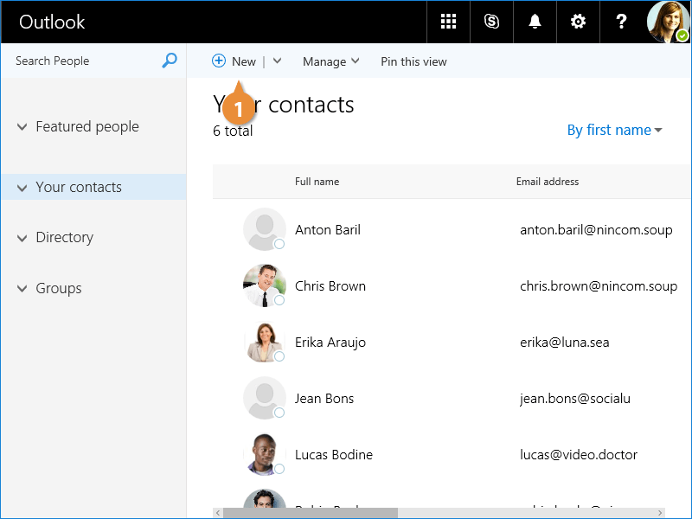Select Chris Brown's contact photo
Image resolution: width=692 pixels, height=519 pixels.
tap(264, 285)
